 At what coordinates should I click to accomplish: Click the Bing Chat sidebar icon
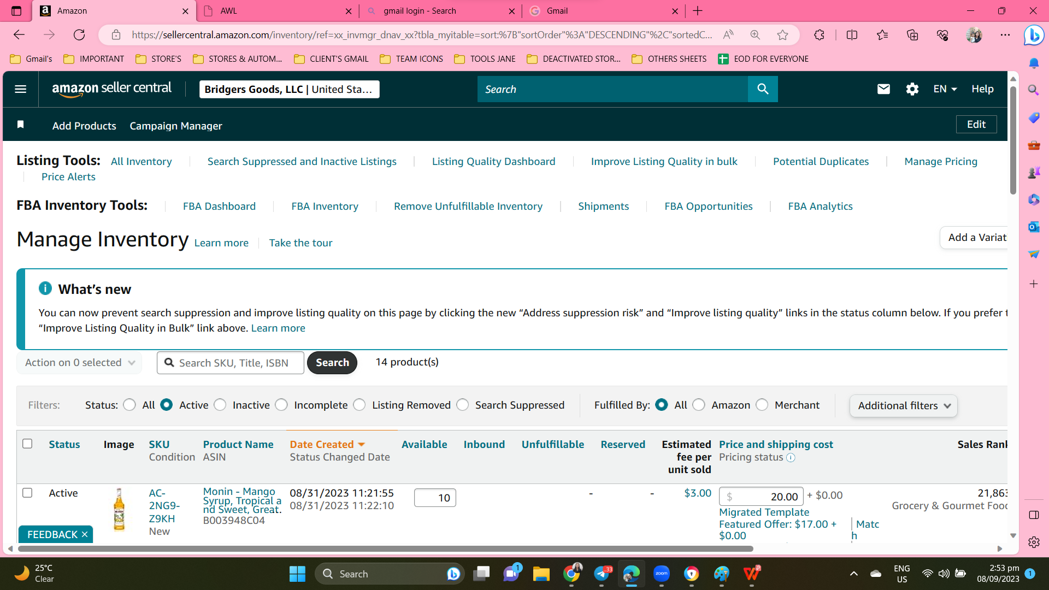pyautogui.click(x=1034, y=36)
